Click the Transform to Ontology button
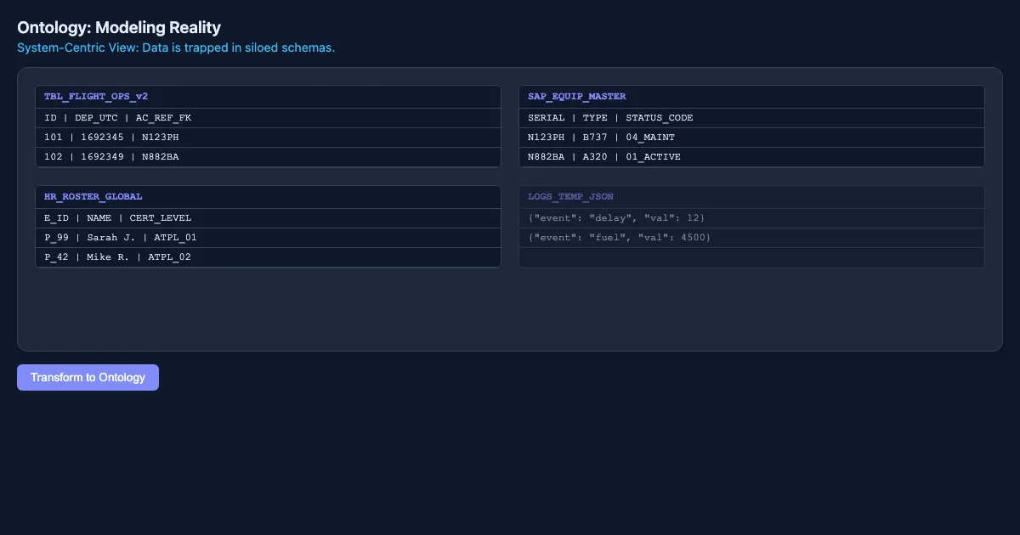Viewport: 1020px width, 535px height. pyautogui.click(x=88, y=377)
